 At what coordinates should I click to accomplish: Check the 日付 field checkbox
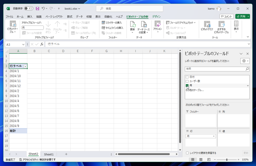(x=187, y=77)
